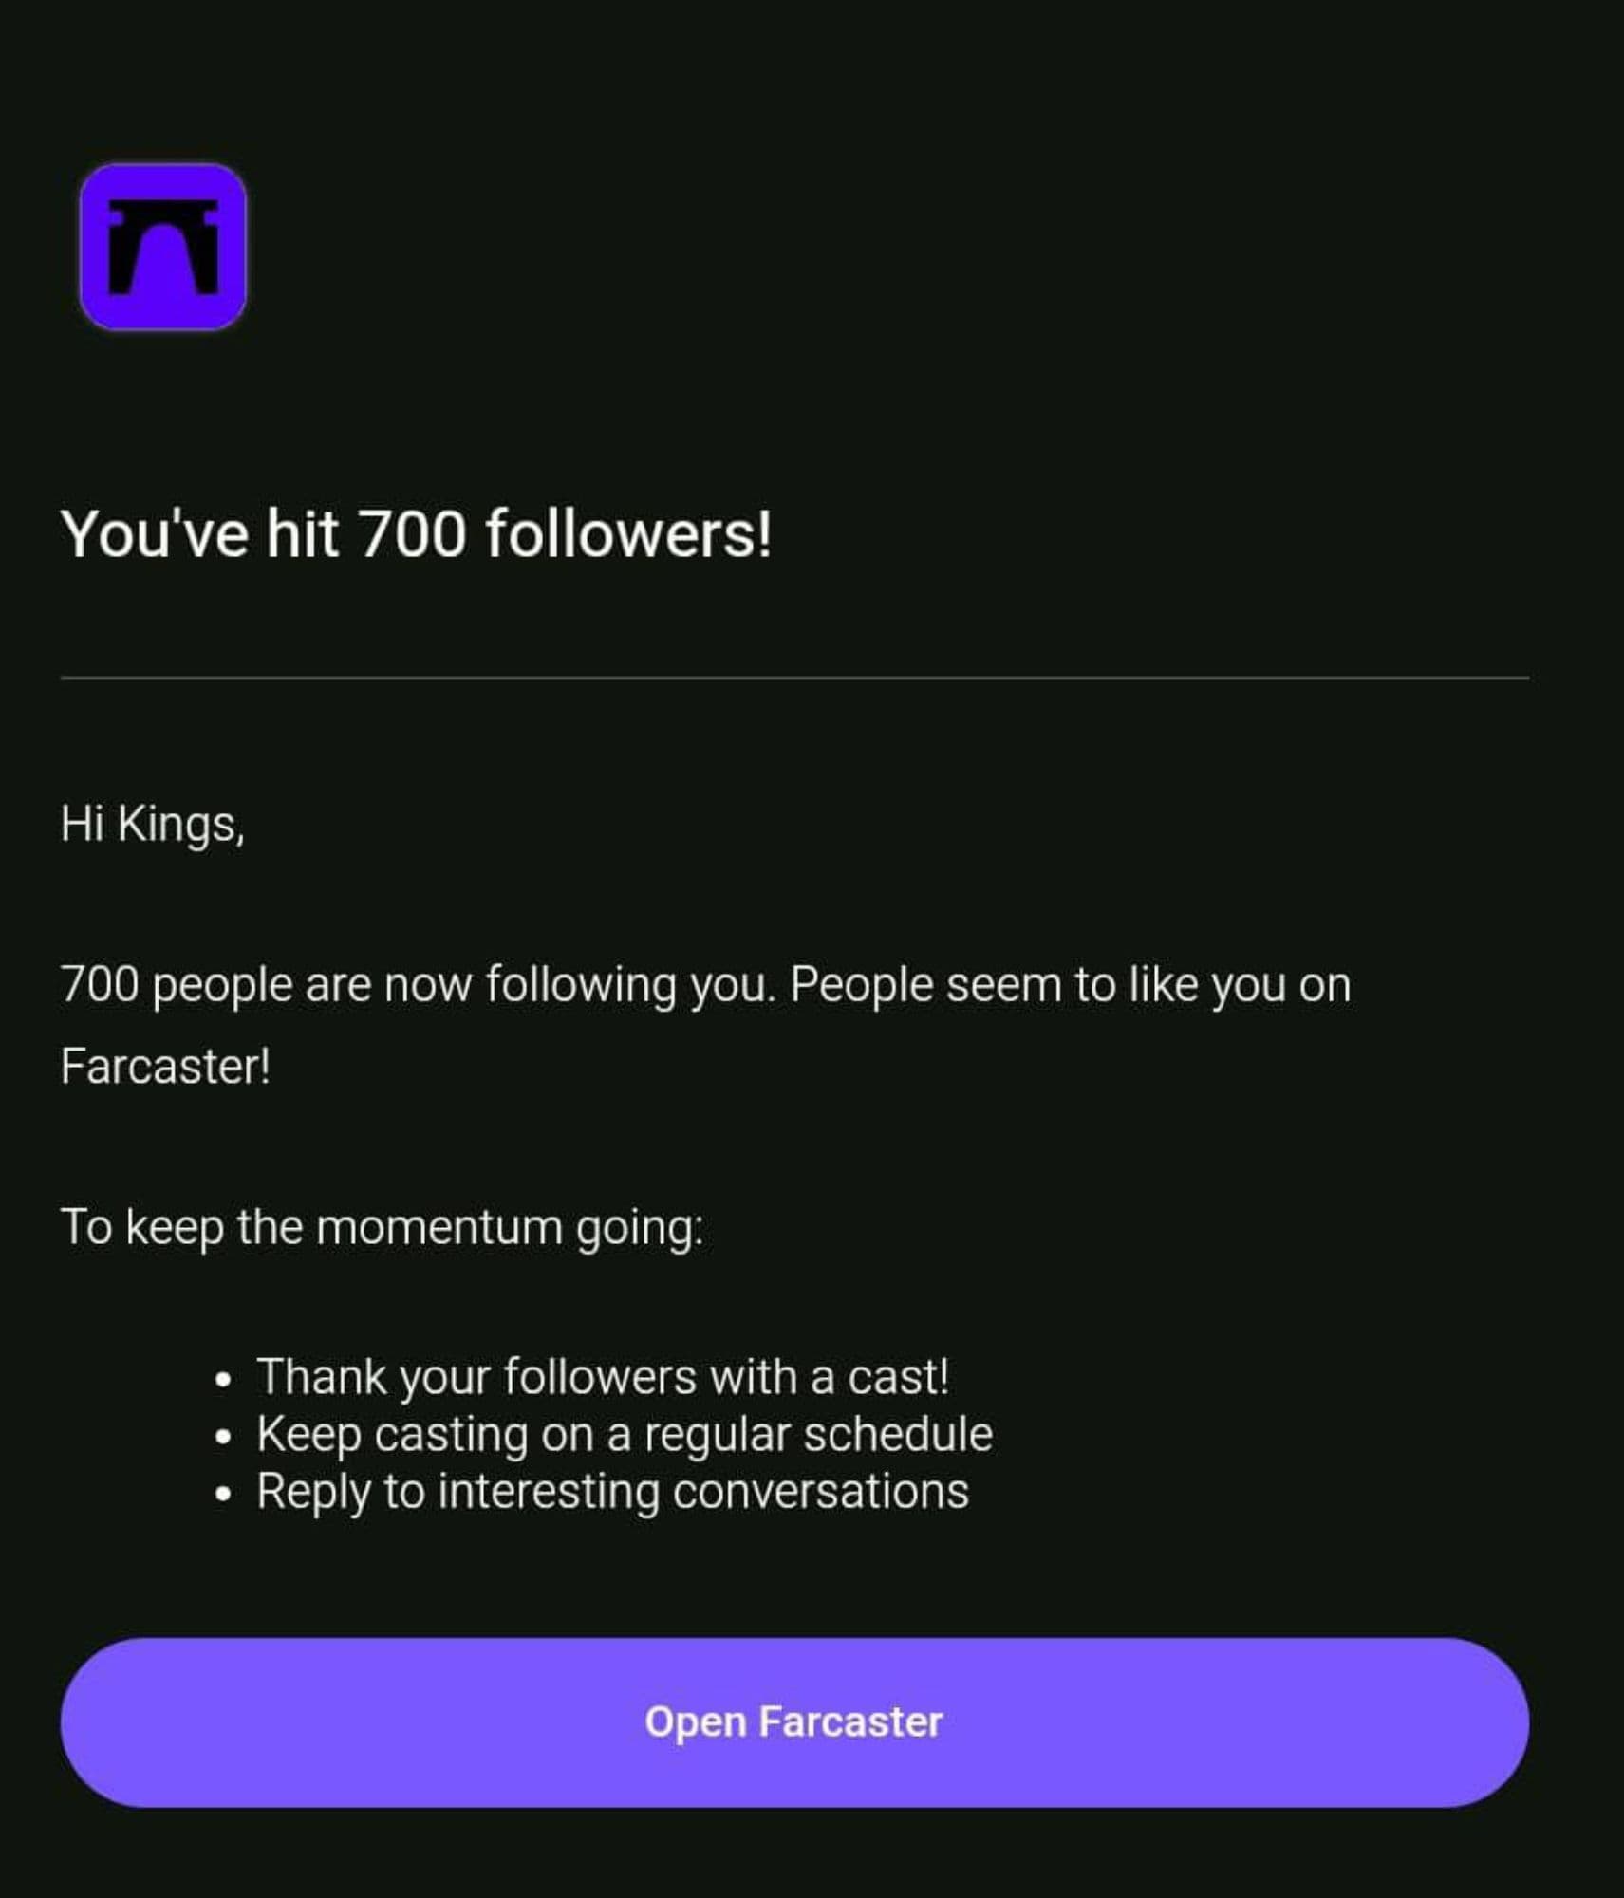Click the word "Farcaster!" ending the paragraph
The width and height of the screenshot is (1624, 1898).
(165, 1066)
